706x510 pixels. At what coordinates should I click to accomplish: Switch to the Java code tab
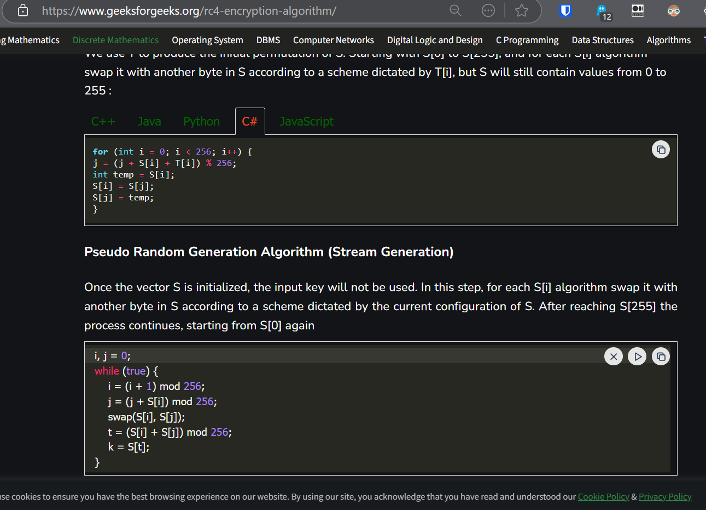point(149,122)
